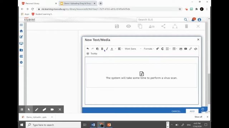This screenshot has height=128, width=229.
Task: Open notifications bell
Action: coord(193,20)
